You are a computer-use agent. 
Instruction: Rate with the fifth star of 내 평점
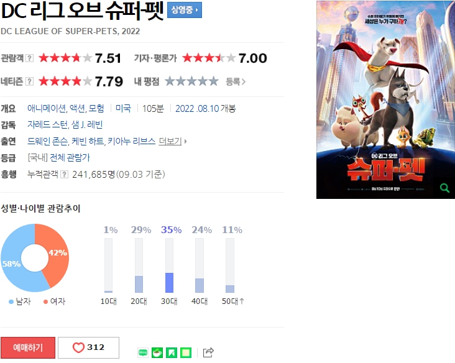214,81
